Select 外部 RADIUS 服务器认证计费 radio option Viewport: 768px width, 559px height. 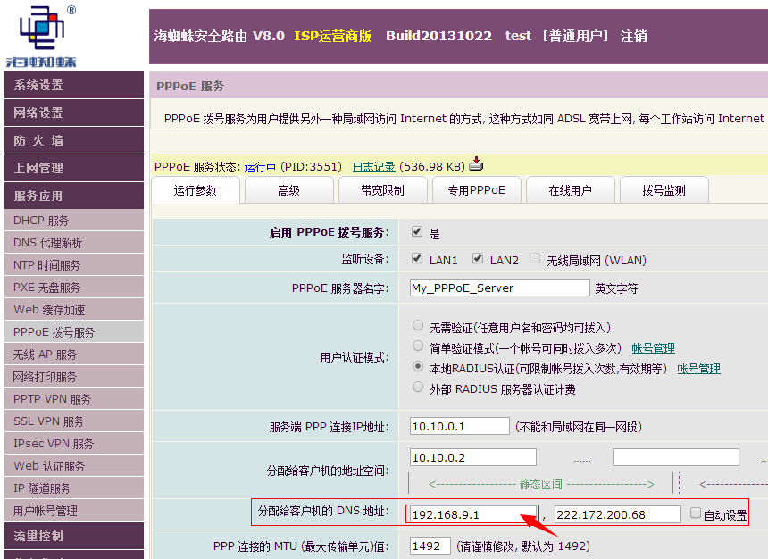pyautogui.click(x=418, y=388)
